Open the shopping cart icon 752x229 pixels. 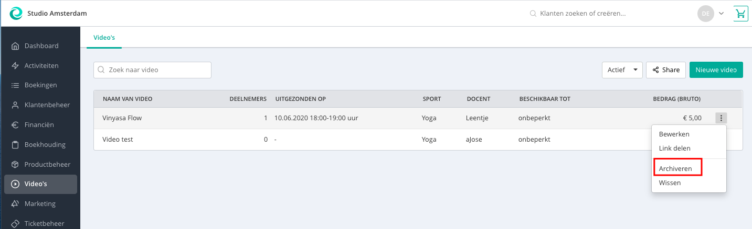pos(740,14)
